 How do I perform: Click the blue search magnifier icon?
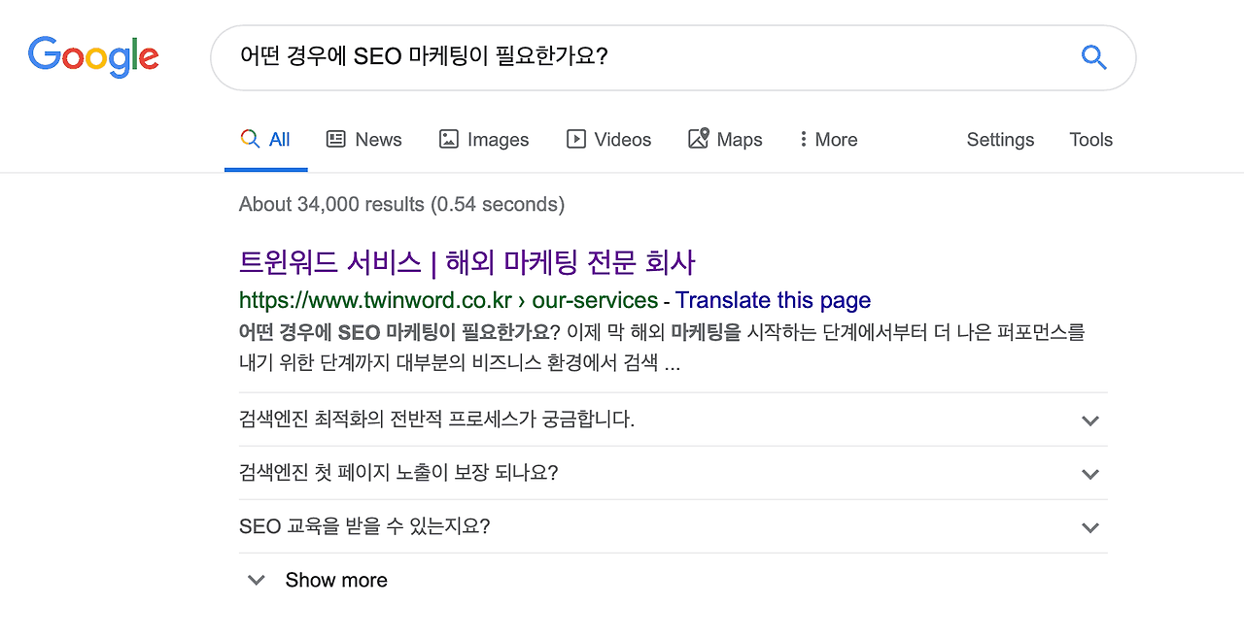coord(1094,57)
